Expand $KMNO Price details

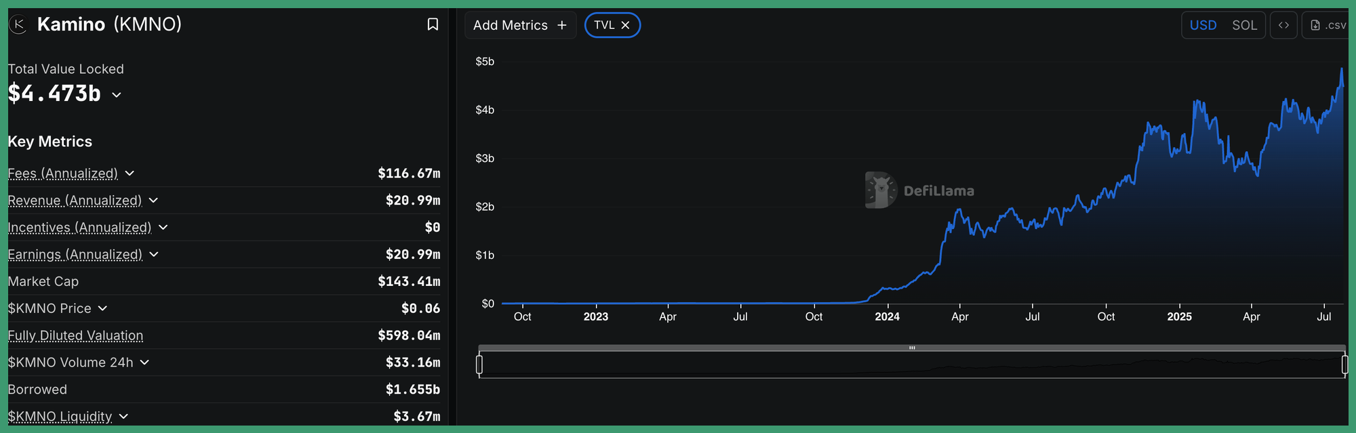(x=102, y=308)
